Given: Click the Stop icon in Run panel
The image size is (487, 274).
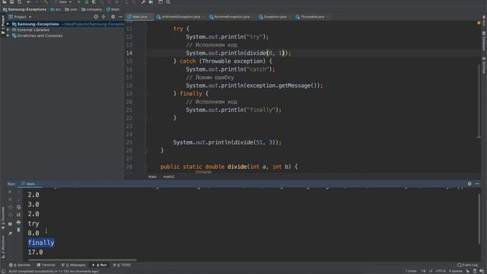Looking at the screenshot, I should 10,199.
